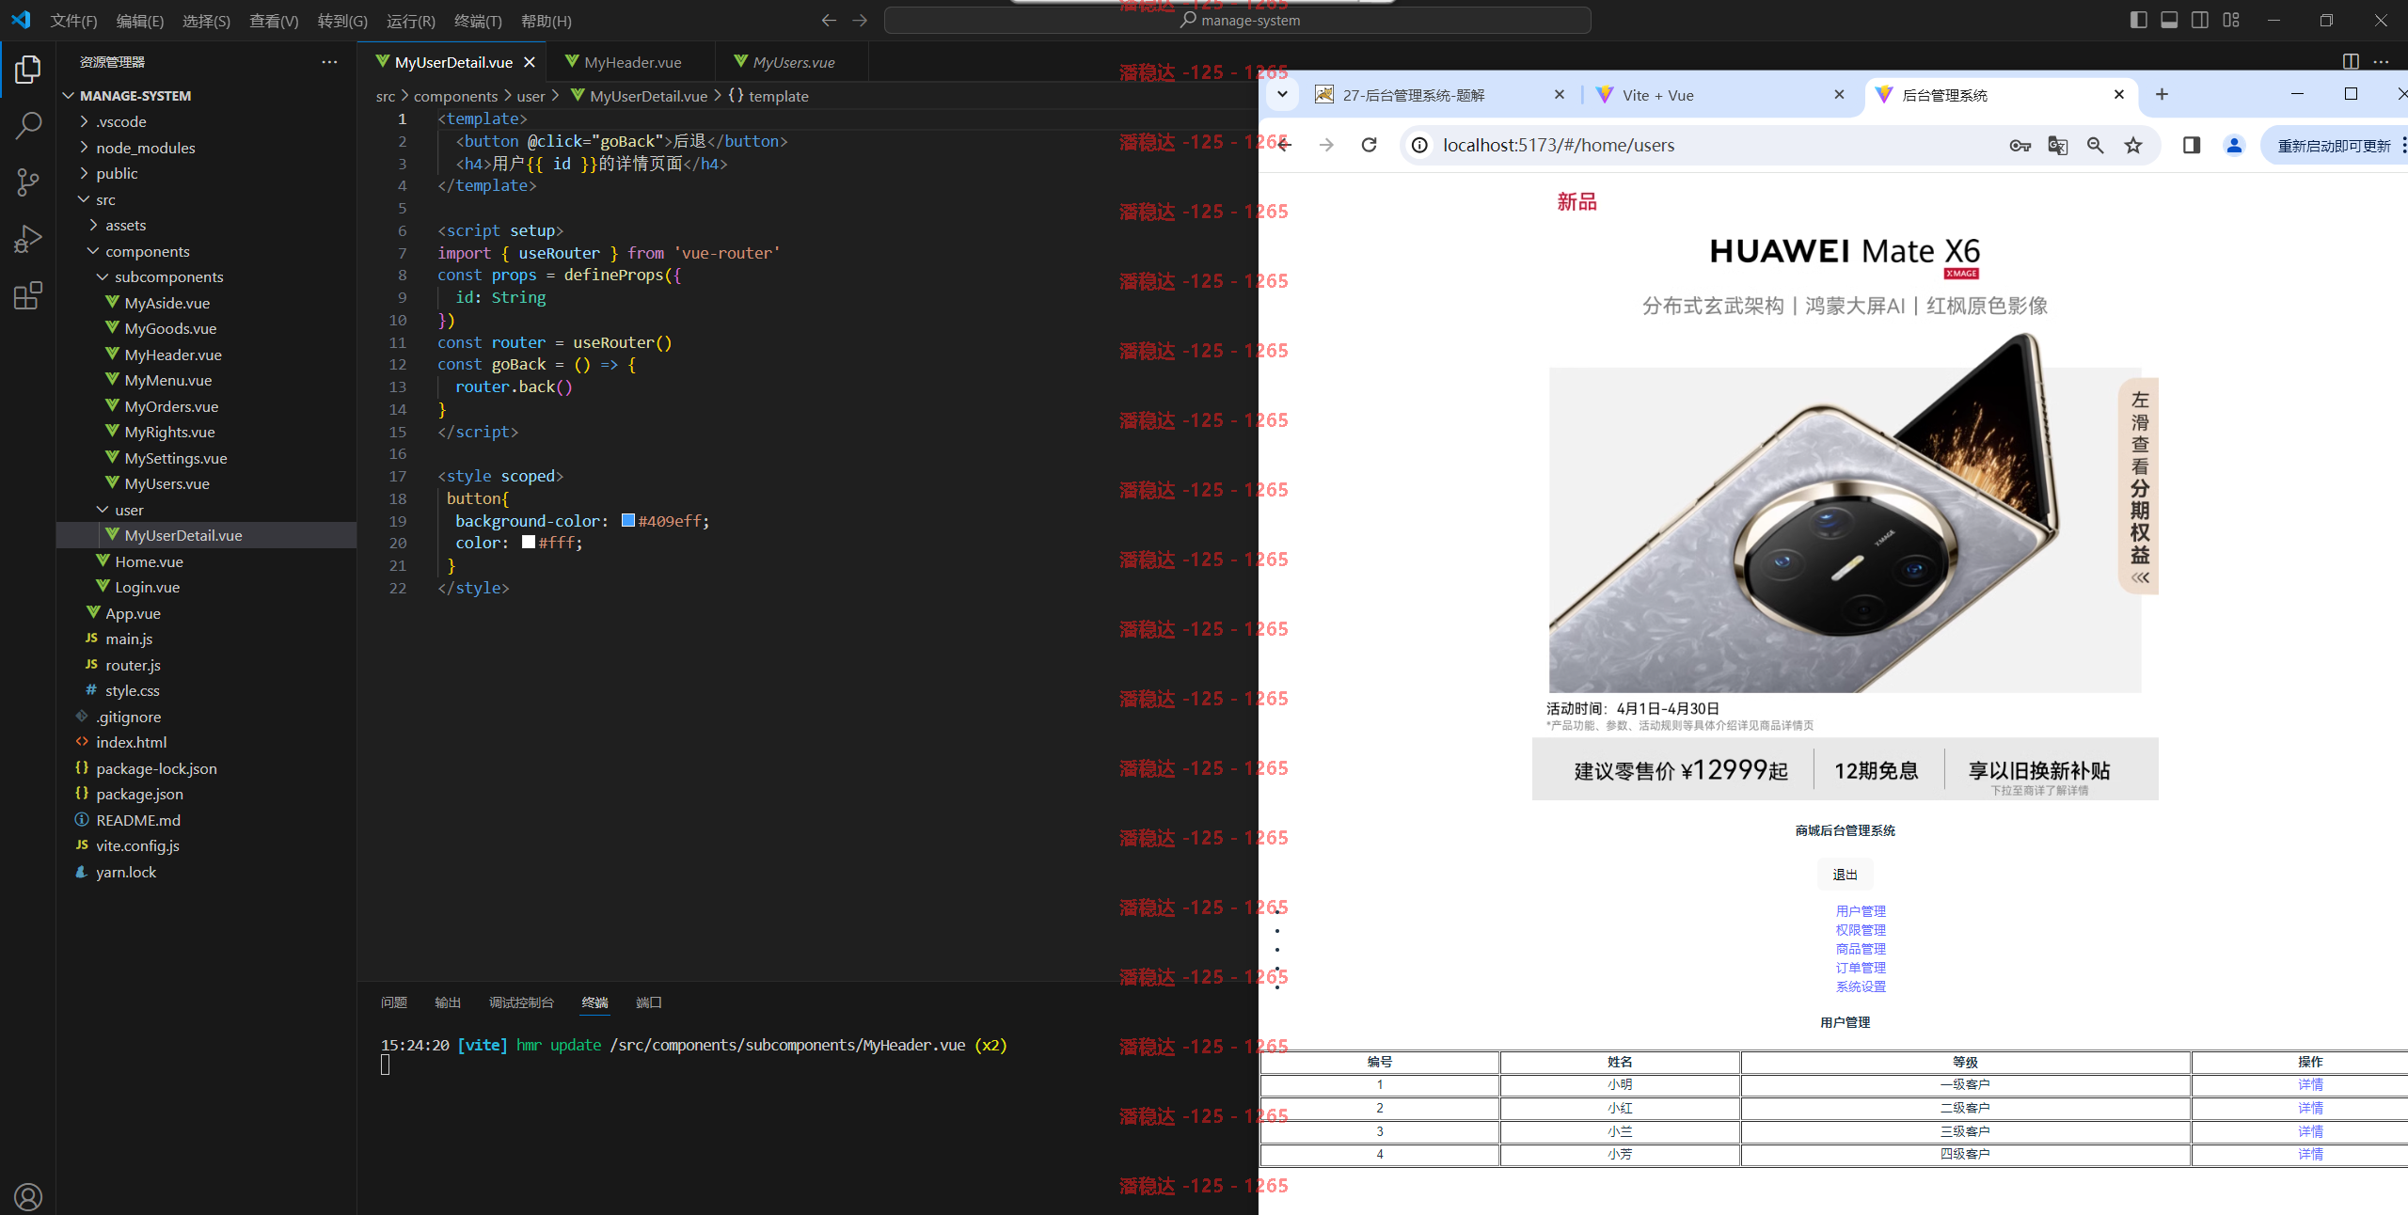
Task: Toggle the secondary side bar layout icon
Action: click(2200, 20)
